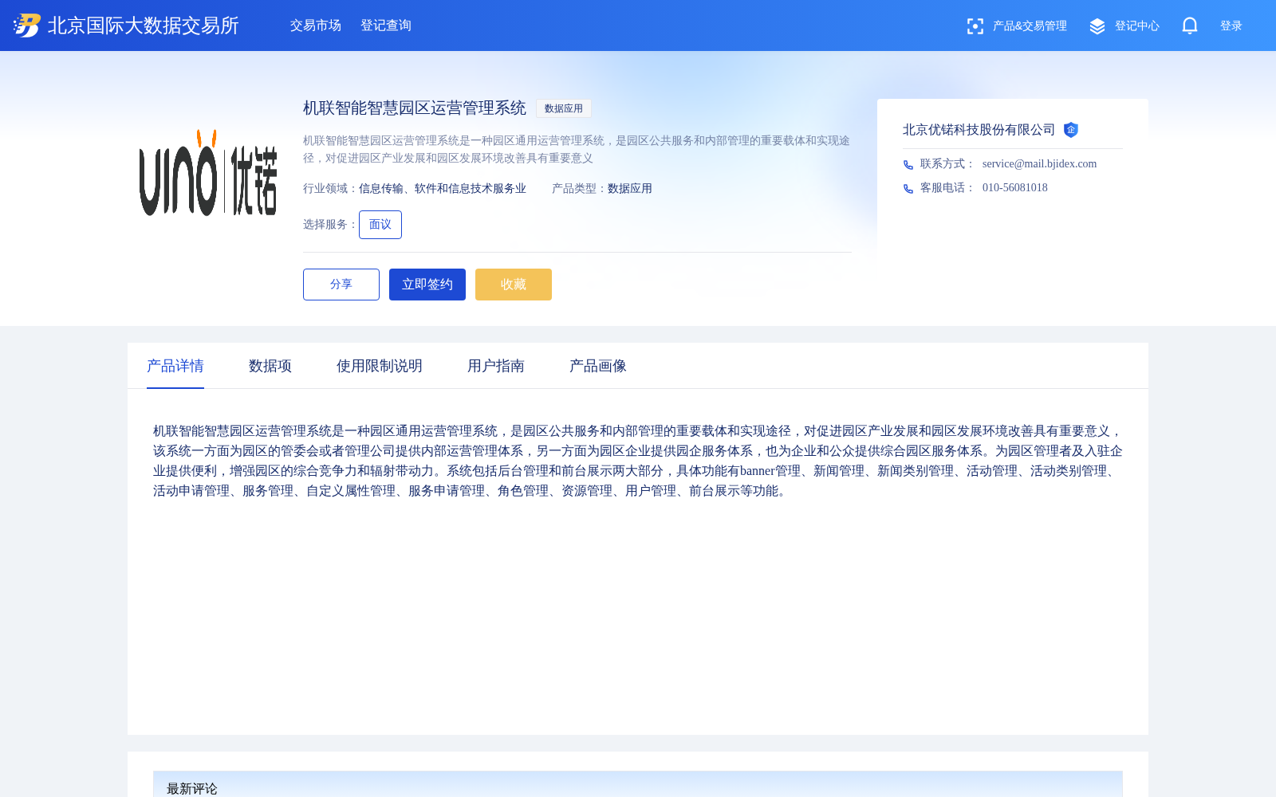This screenshot has height=797, width=1276.
Task: Click the phone icon beside 联系方式
Action: (x=908, y=165)
